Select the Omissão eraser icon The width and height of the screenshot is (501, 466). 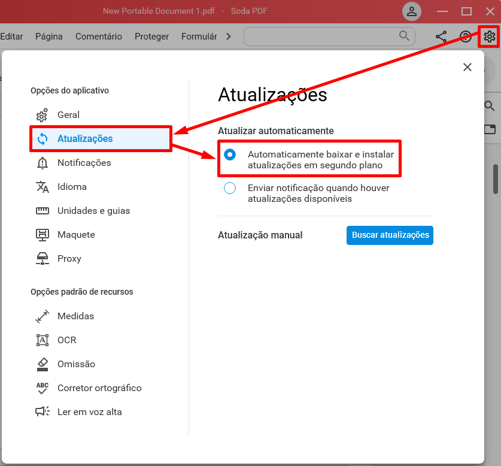[42, 364]
